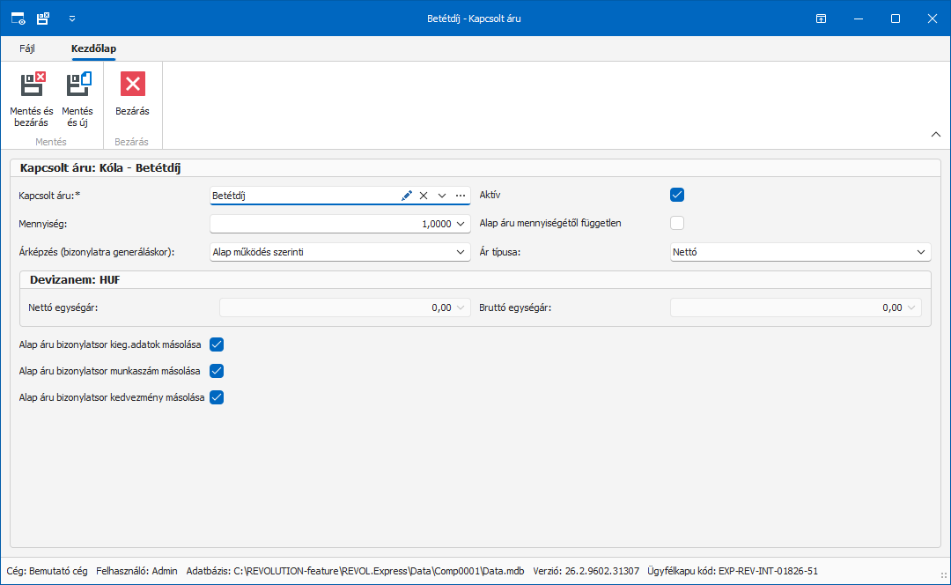Image resolution: width=951 pixels, height=585 pixels.
Task: Open the quick access toolbar customize arrow
Action: coord(72,19)
